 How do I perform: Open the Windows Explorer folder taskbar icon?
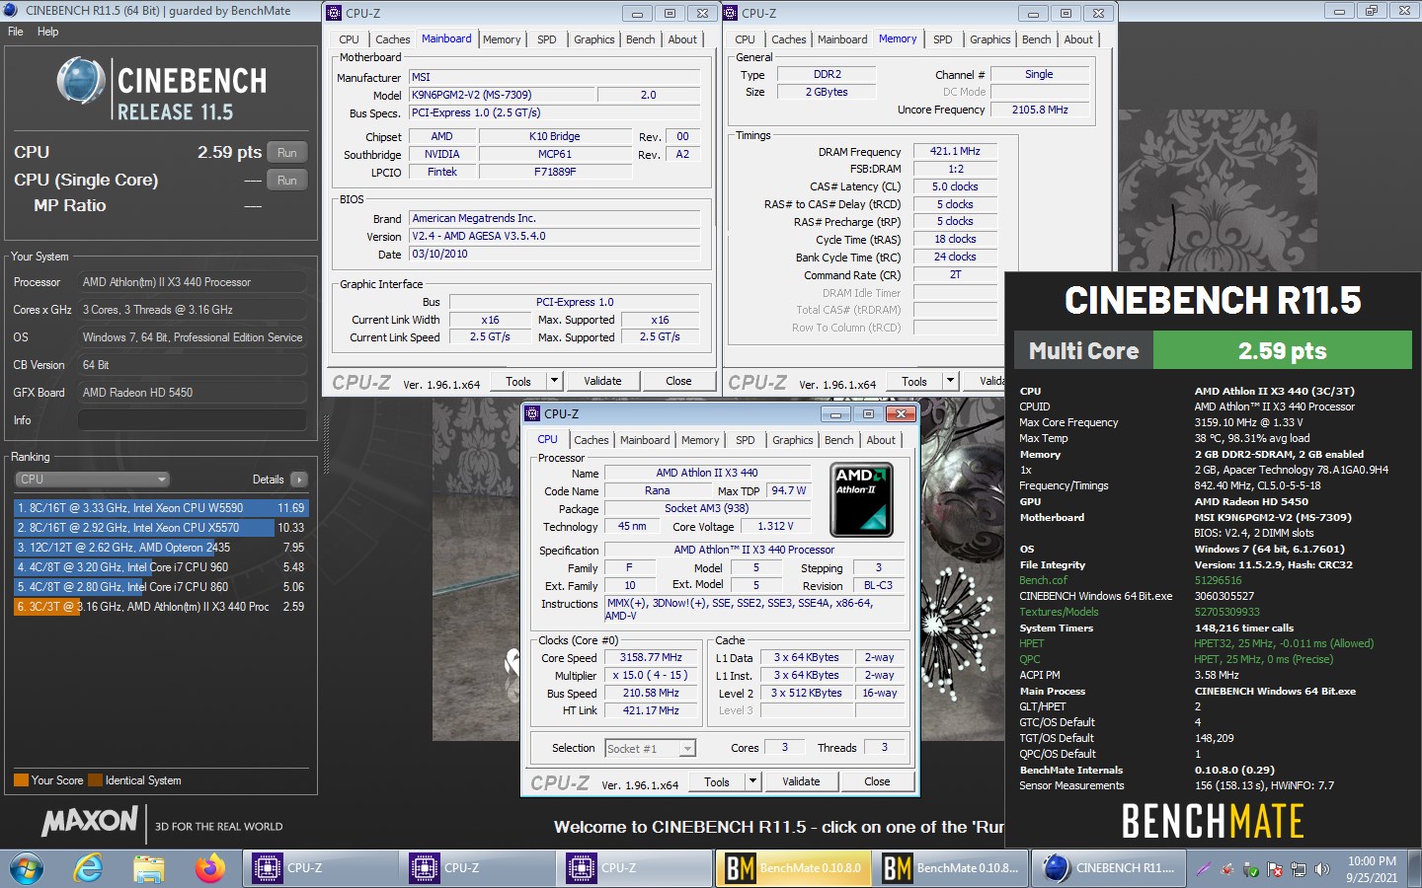click(149, 868)
